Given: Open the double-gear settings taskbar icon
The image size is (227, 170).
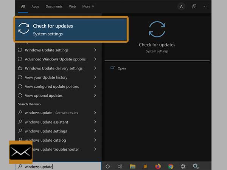Looking at the screenshot, I should coord(196,166).
